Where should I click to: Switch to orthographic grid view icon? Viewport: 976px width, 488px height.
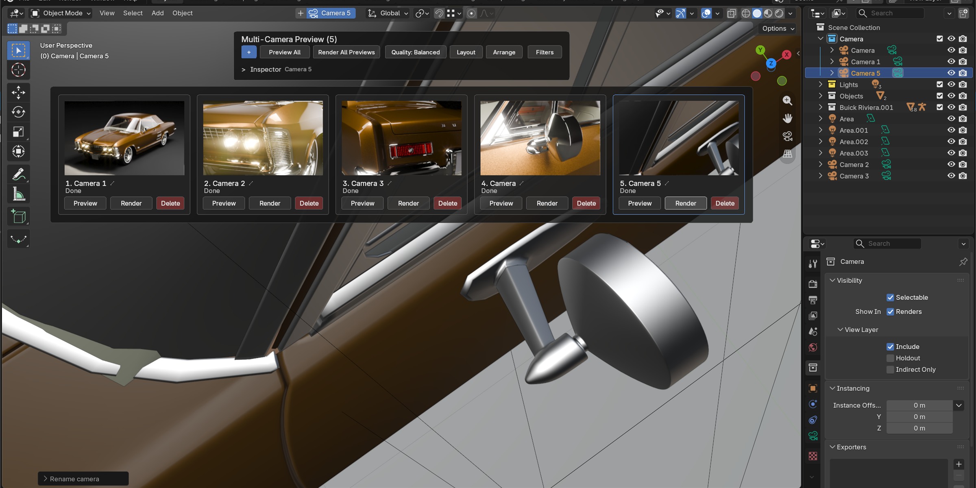[787, 154]
